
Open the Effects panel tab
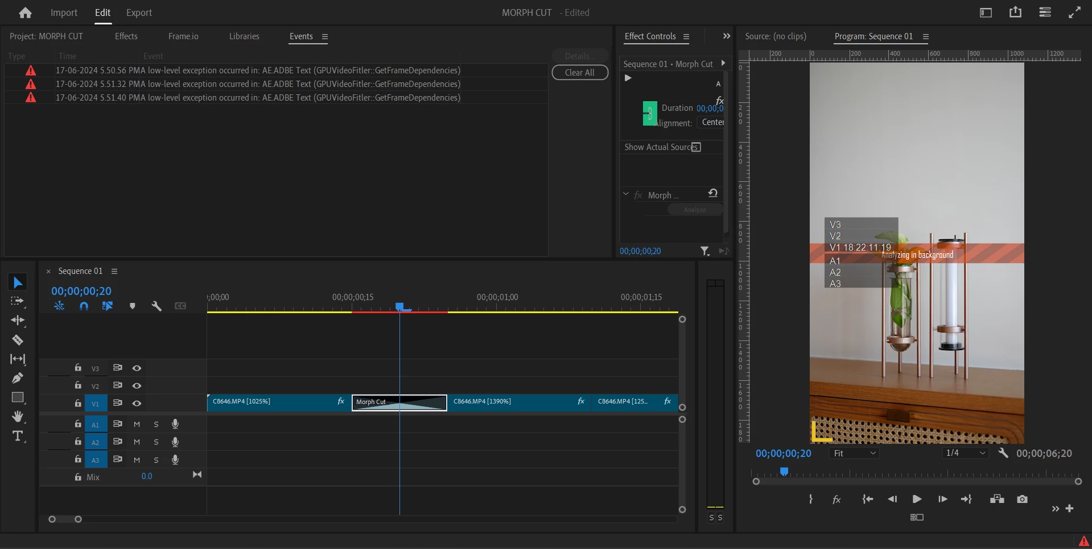click(126, 36)
